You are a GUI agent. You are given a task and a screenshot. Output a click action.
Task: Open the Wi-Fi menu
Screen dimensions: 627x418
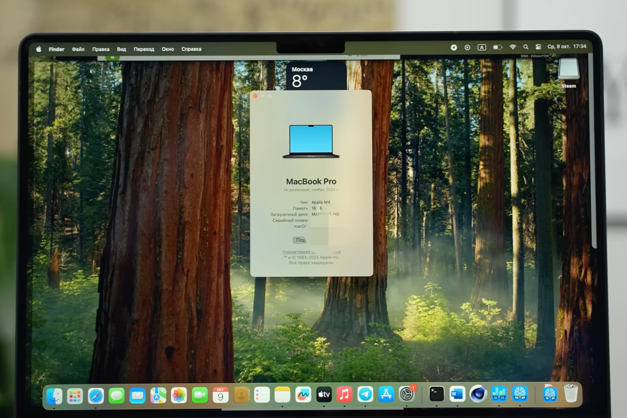point(513,47)
